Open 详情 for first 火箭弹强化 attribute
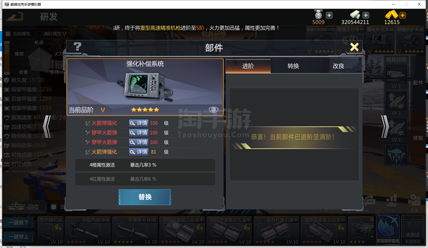 tap(138, 123)
